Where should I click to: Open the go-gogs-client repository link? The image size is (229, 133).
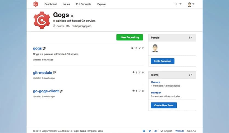[x=46, y=91]
